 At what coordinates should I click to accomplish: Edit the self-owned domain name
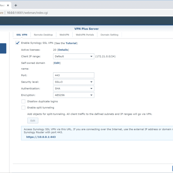[x=57, y=63]
